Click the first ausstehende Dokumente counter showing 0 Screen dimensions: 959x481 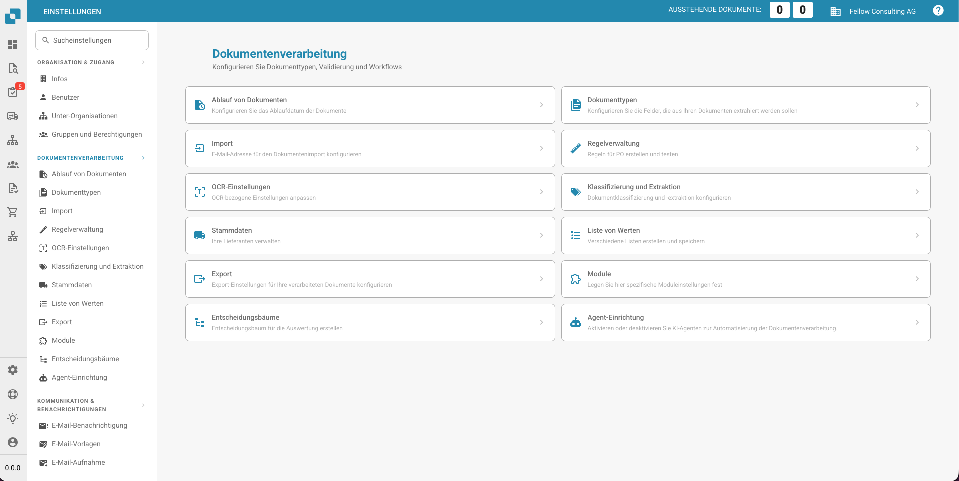coord(779,10)
